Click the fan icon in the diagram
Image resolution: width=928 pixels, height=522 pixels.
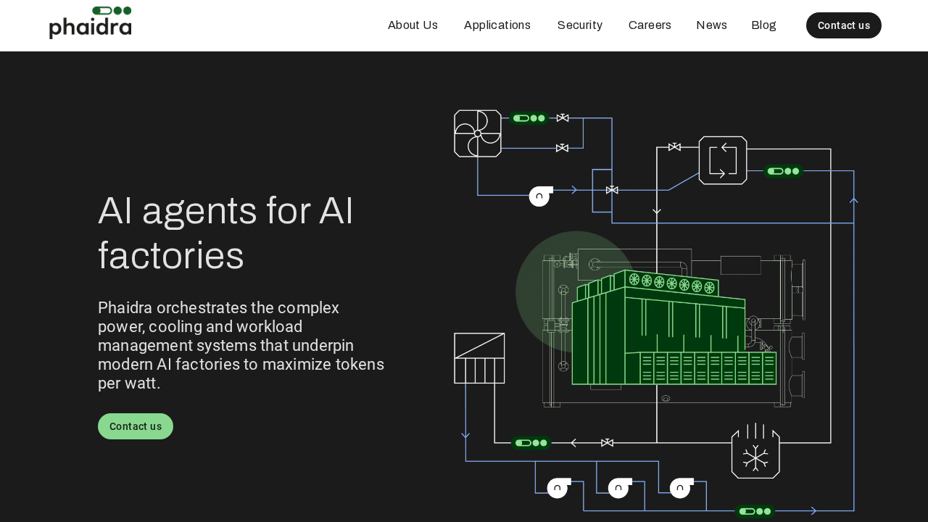(x=477, y=133)
